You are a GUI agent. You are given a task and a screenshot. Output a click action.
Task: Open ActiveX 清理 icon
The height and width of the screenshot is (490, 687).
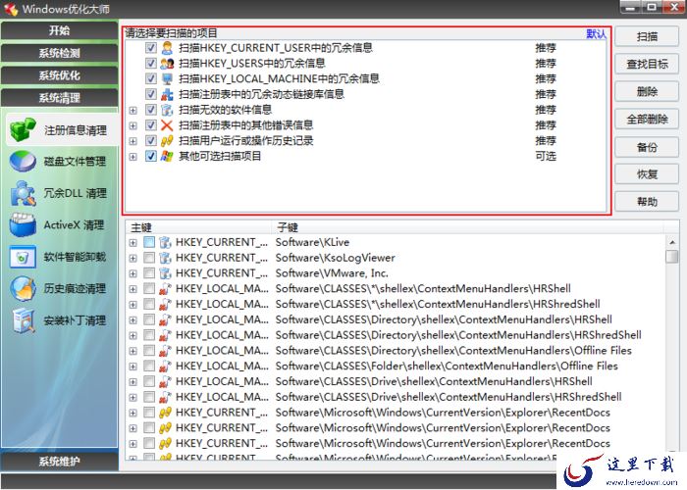[23, 224]
